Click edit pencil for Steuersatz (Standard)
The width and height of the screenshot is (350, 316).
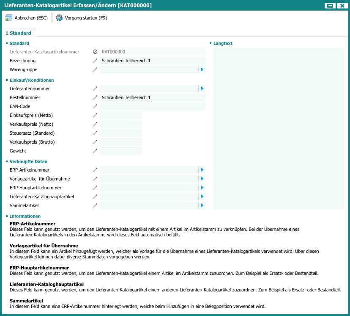coord(95,133)
